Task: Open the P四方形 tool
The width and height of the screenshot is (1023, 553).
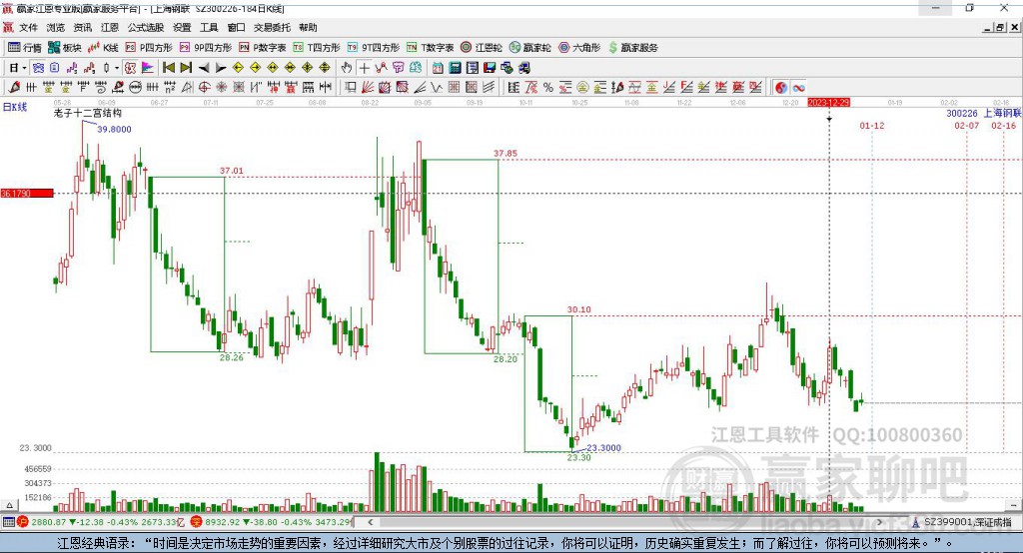Action: coord(149,48)
